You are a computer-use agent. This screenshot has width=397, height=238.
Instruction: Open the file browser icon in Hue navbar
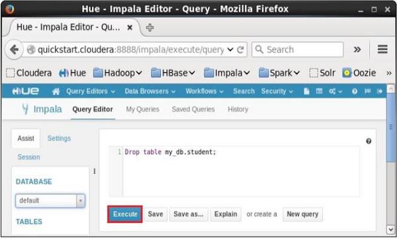pyautogui.click(x=319, y=91)
